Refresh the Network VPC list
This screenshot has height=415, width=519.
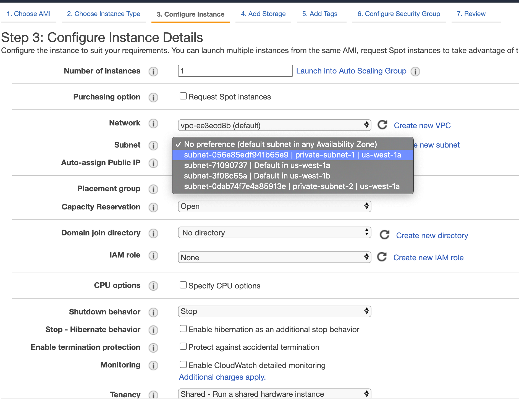[x=382, y=125]
